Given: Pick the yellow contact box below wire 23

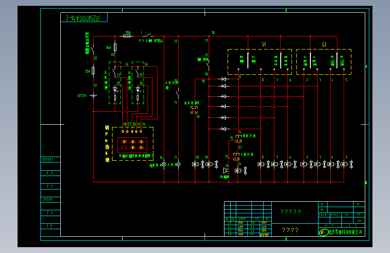Looking at the screenshot, I should point(236,156).
